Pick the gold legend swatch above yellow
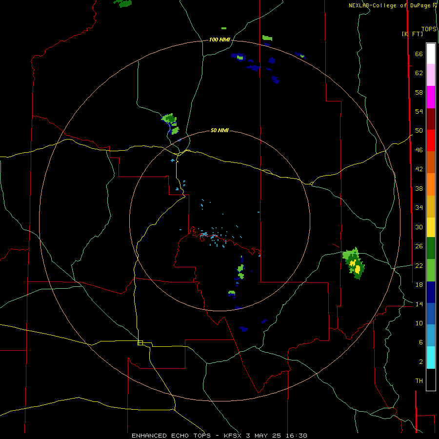The height and width of the screenshot is (439, 439). point(431,207)
